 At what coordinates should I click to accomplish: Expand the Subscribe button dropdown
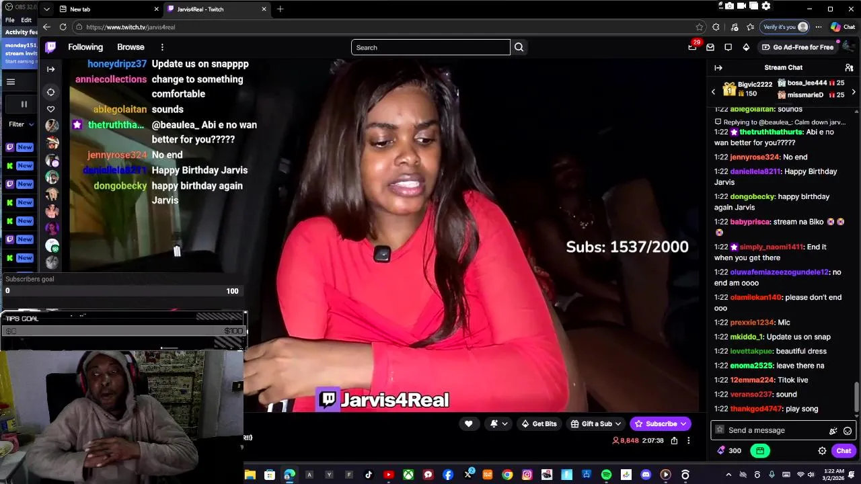click(x=683, y=424)
